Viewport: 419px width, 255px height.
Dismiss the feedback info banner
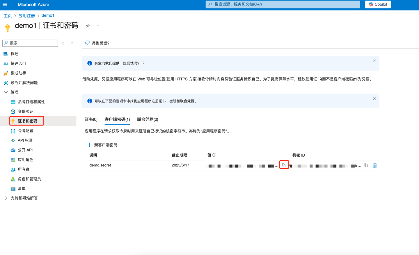point(374,61)
